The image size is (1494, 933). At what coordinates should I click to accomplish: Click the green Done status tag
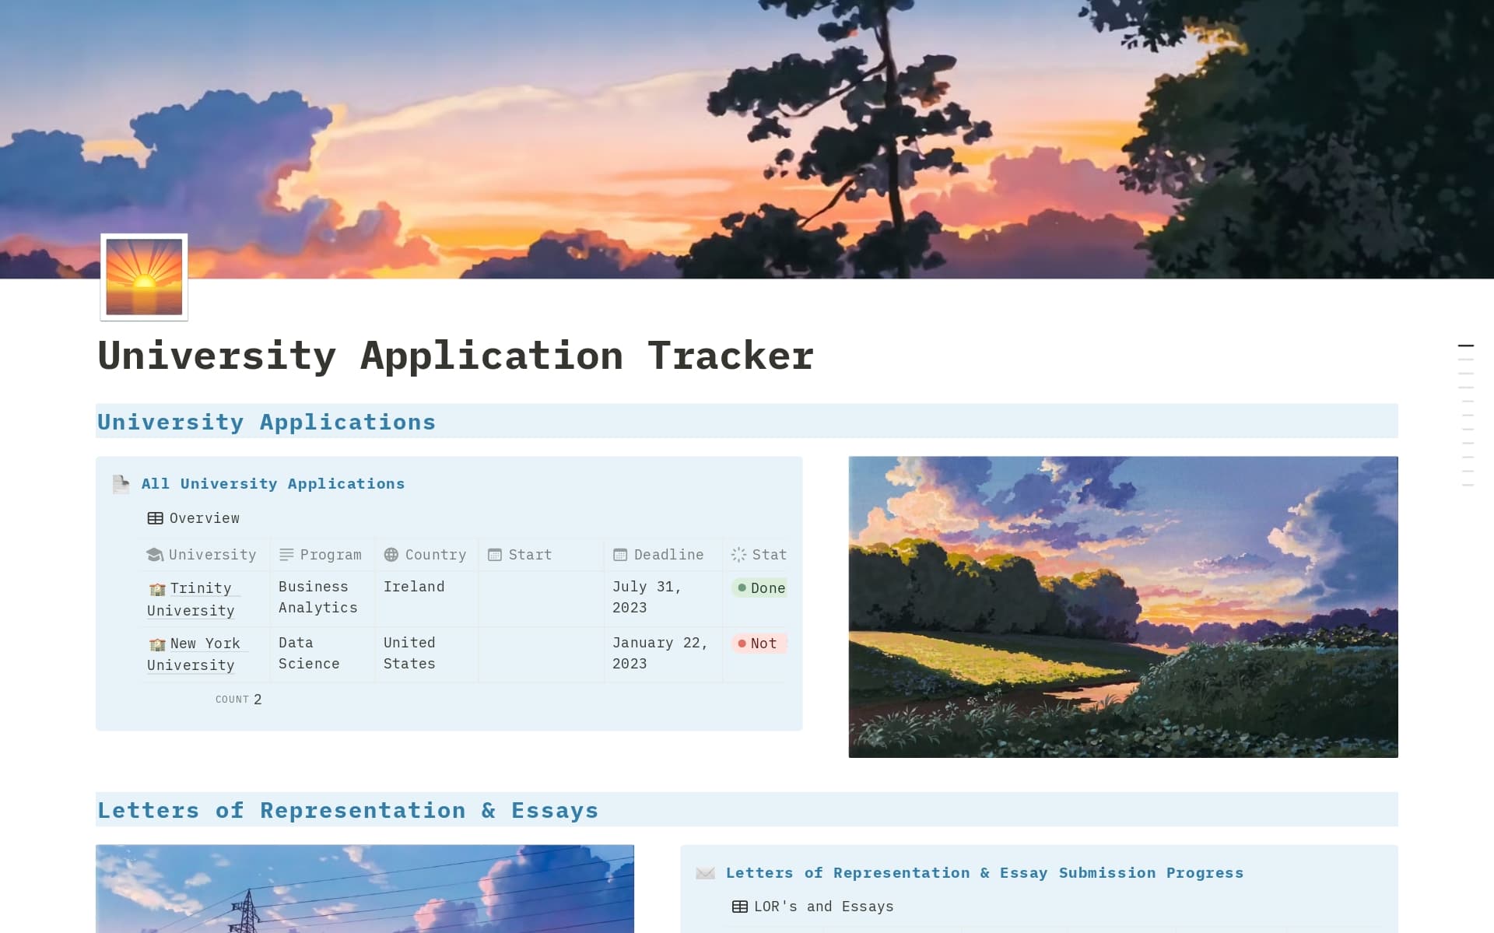click(x=759, y=588)
